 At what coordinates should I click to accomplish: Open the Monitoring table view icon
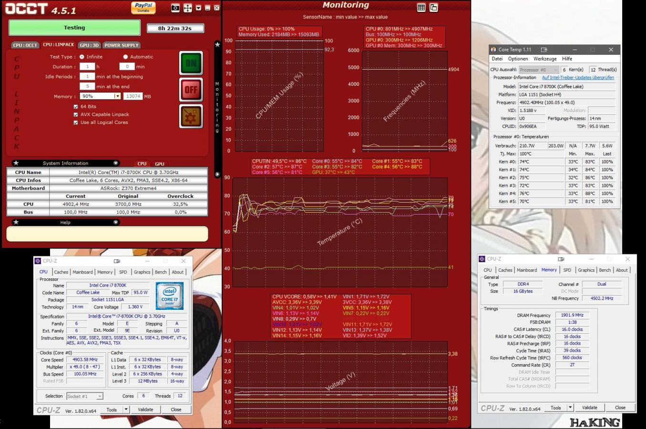pyautogui.click(x=421, y=8)
